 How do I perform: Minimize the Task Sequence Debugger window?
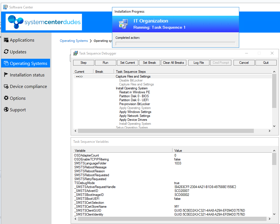click(x=247, y=53)
